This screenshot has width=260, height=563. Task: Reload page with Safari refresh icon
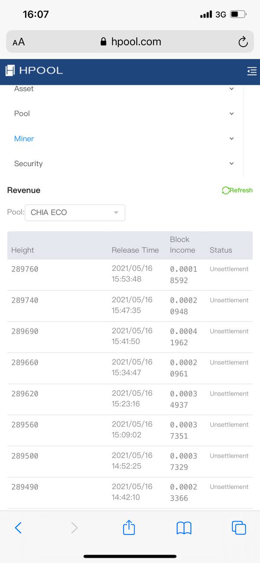[243, 42]
